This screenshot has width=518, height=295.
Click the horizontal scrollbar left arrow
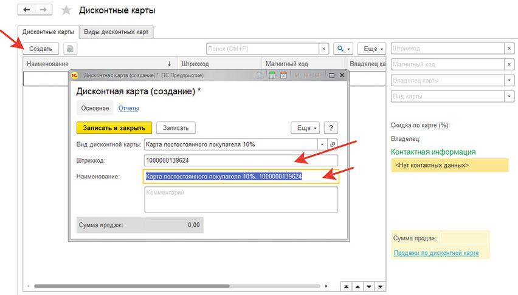[29, 286]
